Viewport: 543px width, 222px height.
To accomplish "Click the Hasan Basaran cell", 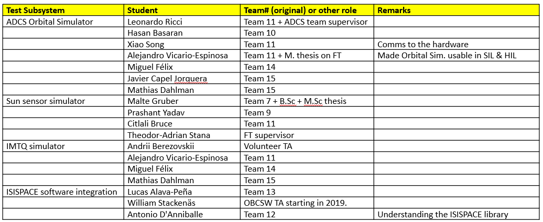I will (155, 33).
